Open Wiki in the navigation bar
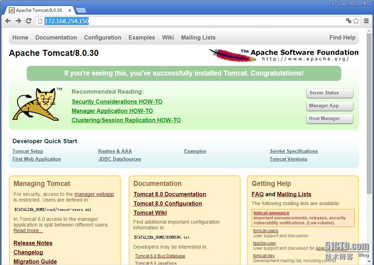 tap(168, 37)
